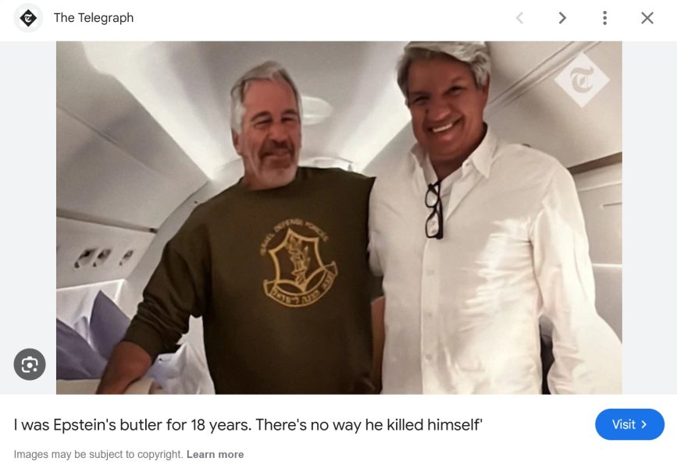Open Google Lens search on this image
This screenshot has width=677, height=468.
30,364
